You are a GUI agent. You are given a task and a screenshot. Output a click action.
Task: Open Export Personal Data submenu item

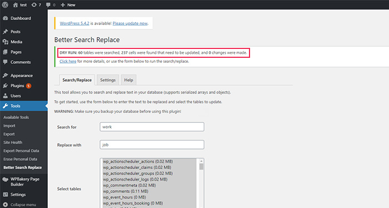pyautogui.click(x=21, y=151)
